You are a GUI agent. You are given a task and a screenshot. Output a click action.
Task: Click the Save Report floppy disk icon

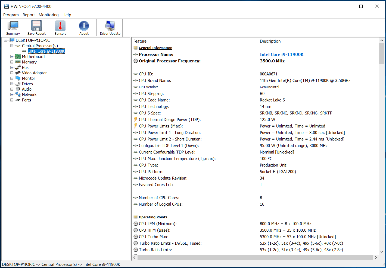(36, 26)
